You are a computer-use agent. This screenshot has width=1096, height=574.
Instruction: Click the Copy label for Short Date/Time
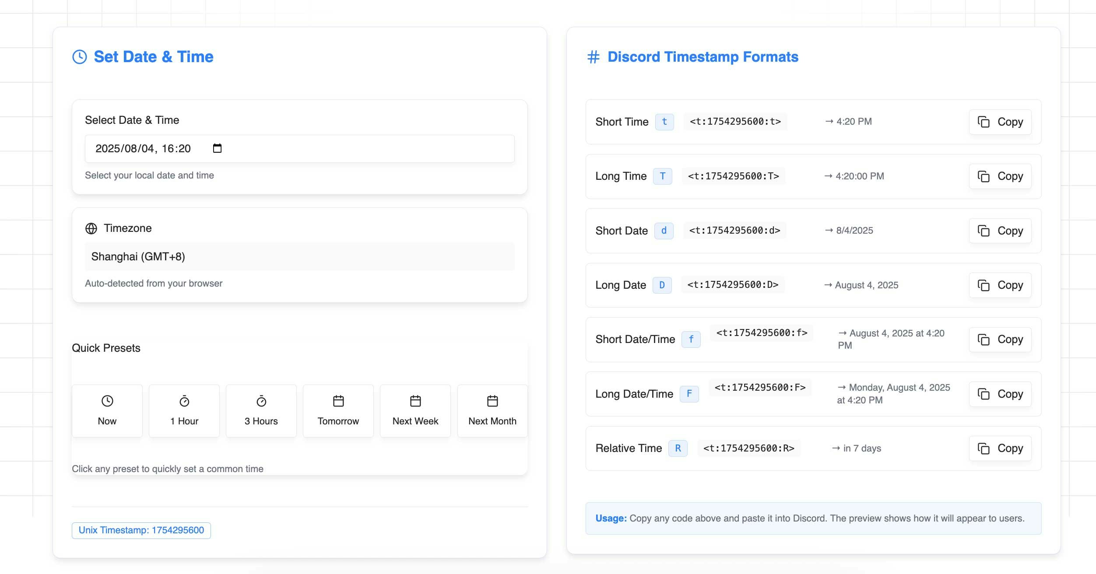[1010, 339]
